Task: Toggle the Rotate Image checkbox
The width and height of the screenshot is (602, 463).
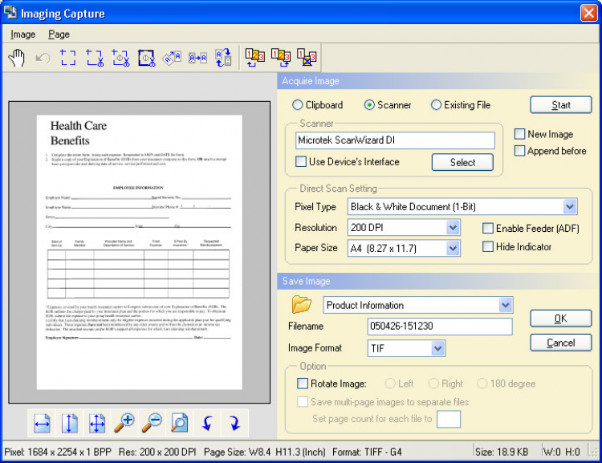Action: click(303, 383)
